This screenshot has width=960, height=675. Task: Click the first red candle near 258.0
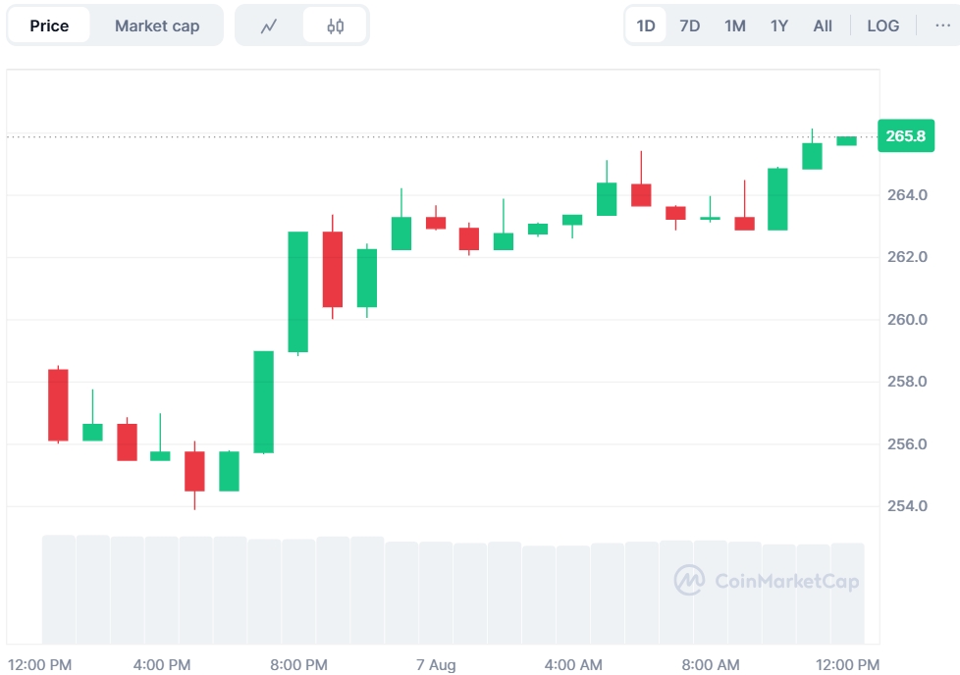tap(58, 404)
